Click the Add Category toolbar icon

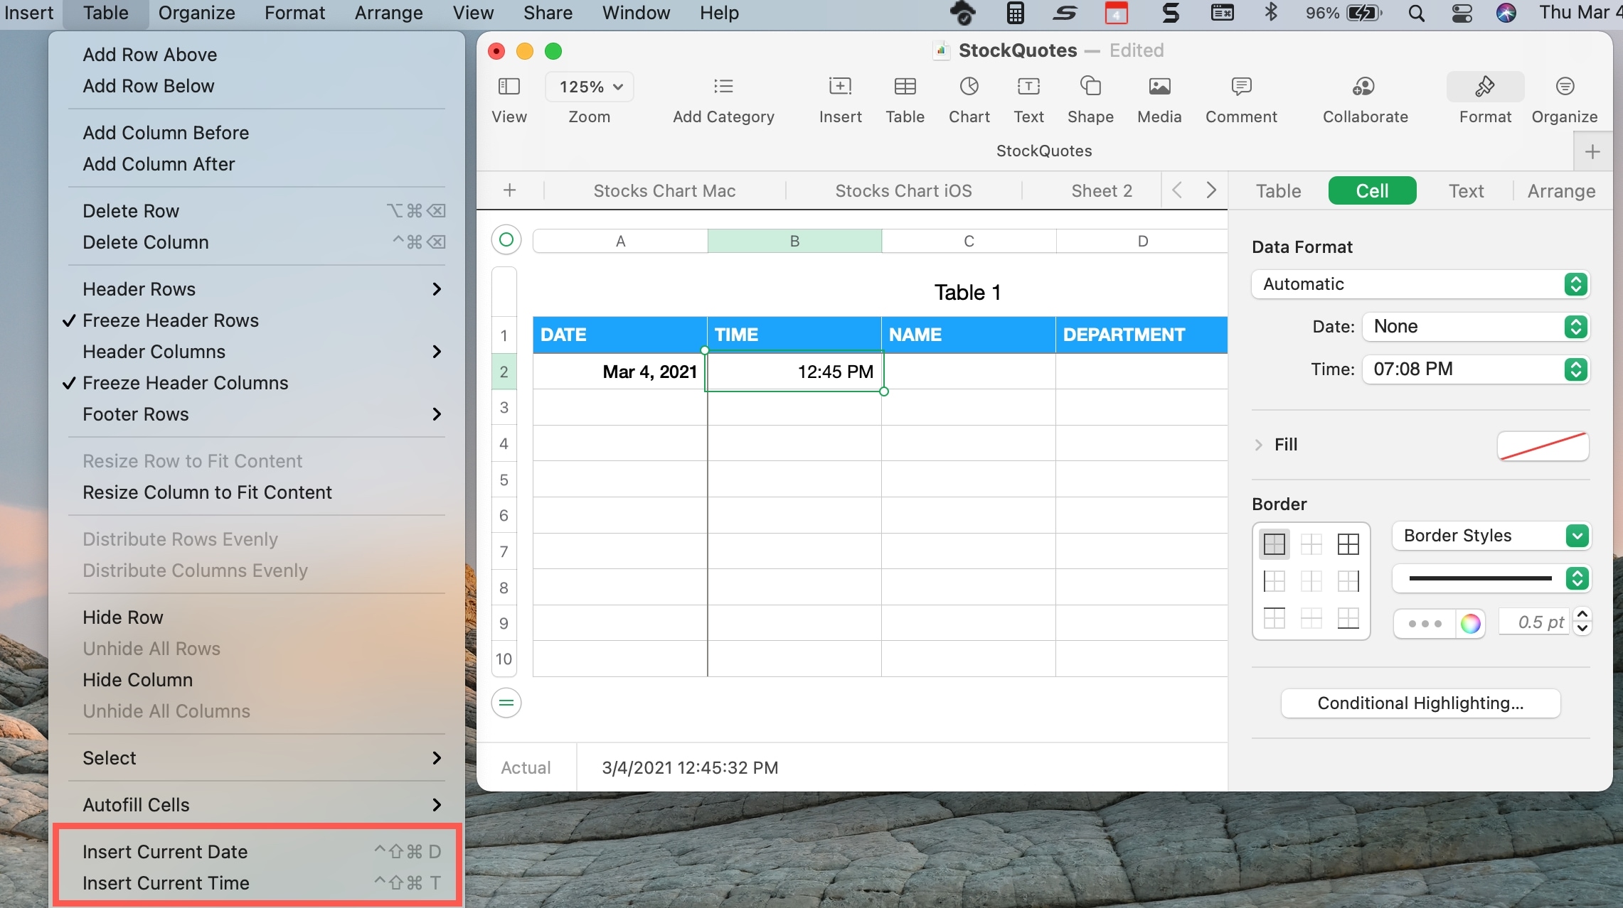723,87
